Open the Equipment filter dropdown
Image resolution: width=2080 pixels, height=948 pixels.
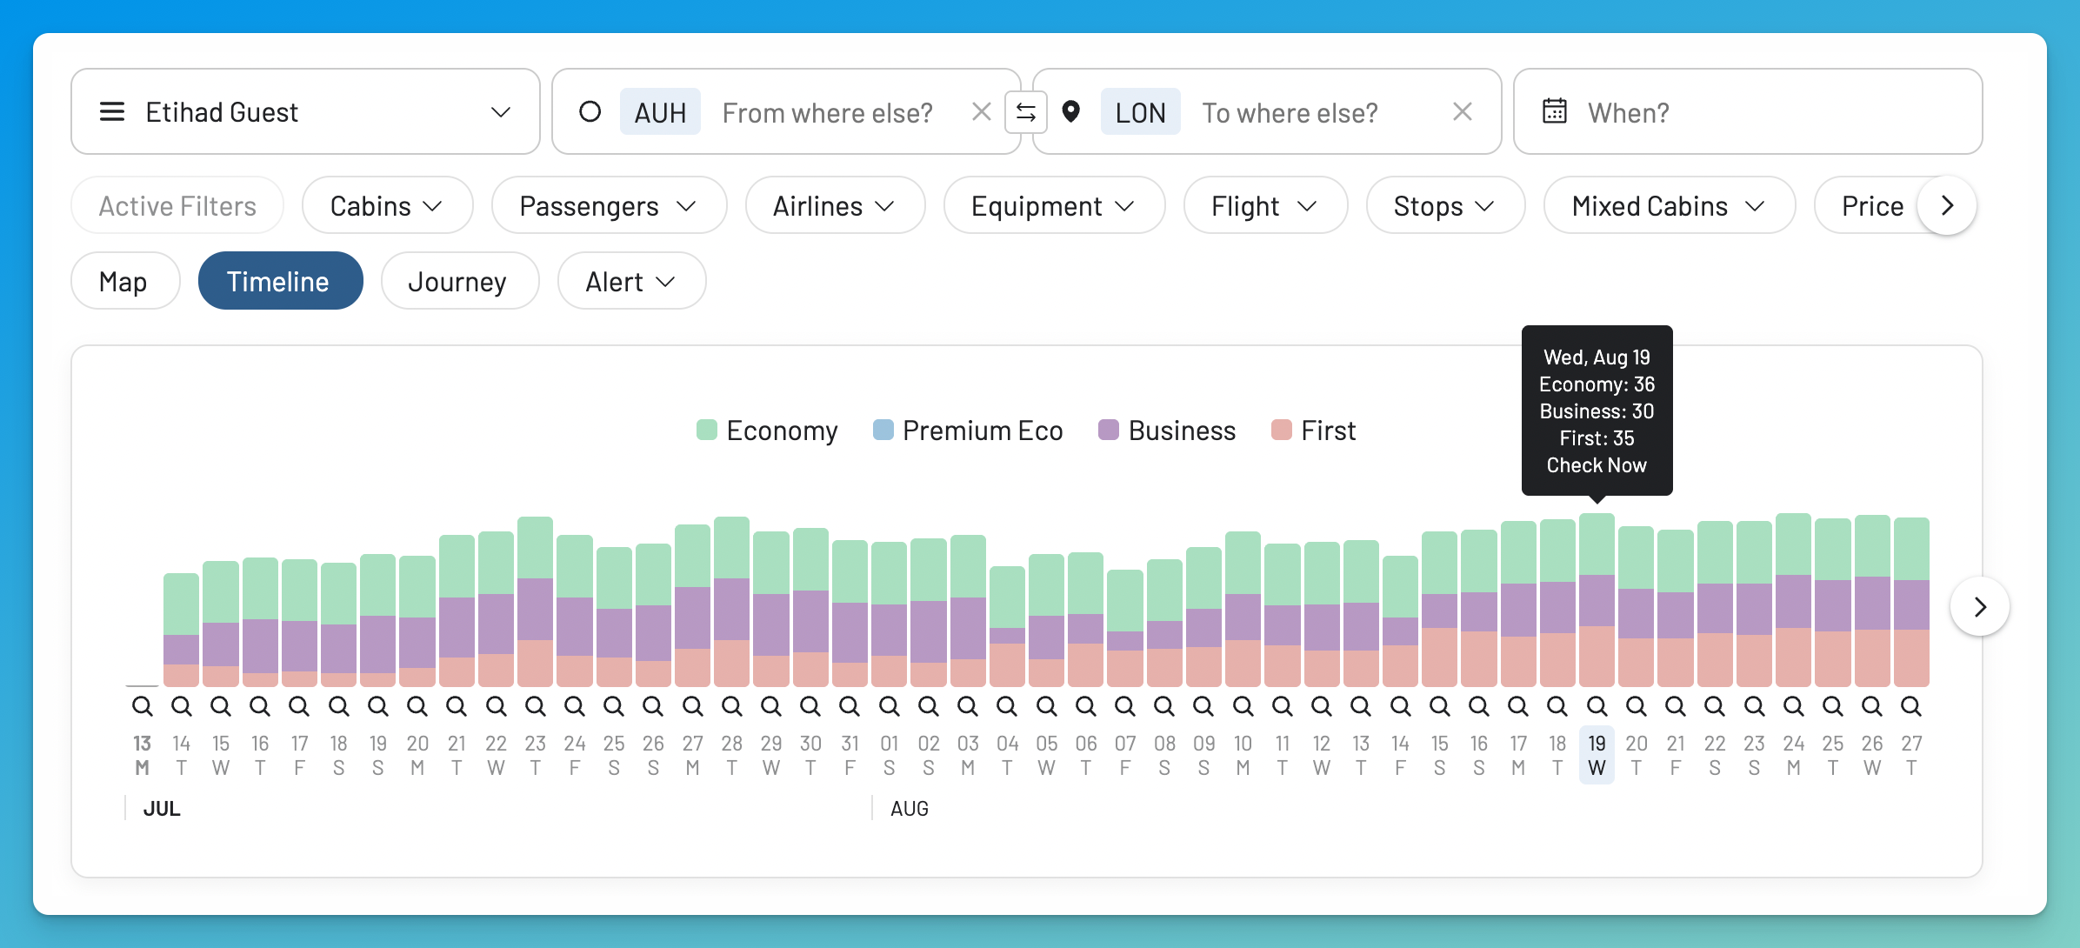[1054, 205]
